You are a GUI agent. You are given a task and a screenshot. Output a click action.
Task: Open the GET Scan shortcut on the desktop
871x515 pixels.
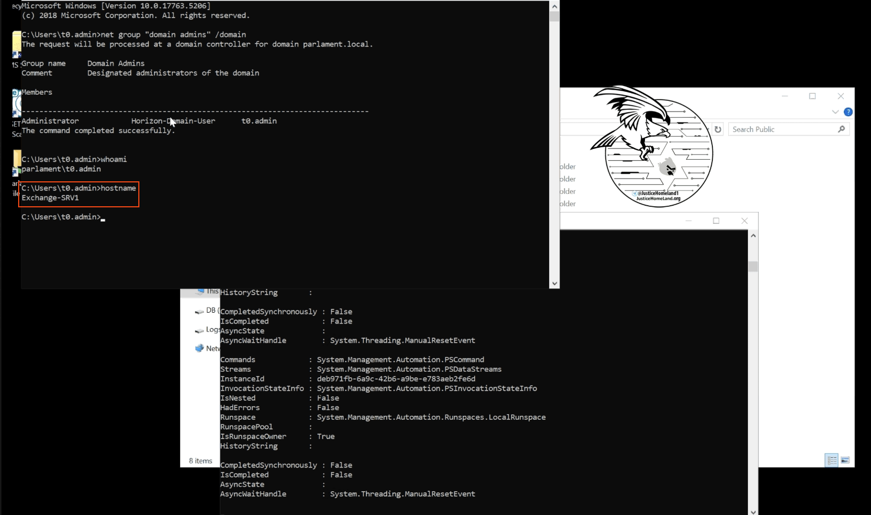(x=16, y=110)
